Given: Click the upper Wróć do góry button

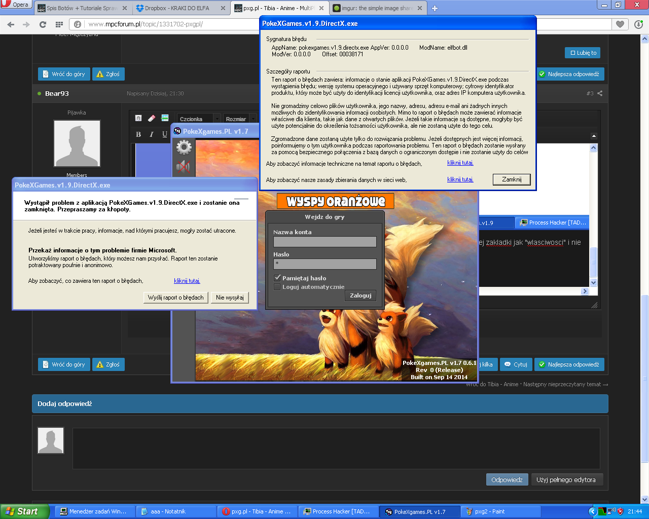Looking at the screenshot, I should [x=64, y=74].
